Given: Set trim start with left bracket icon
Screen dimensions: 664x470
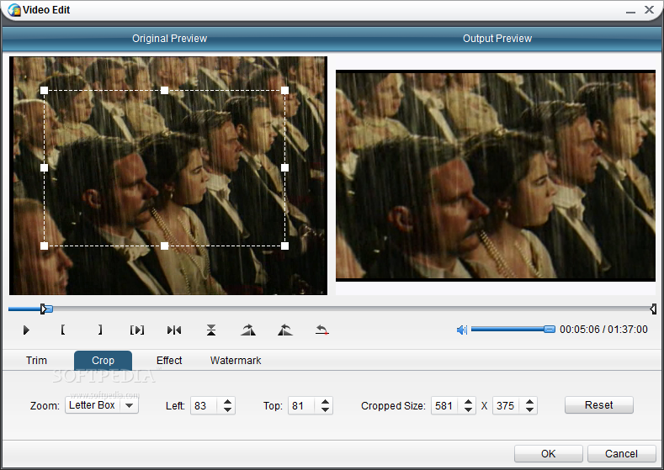Looking at the screenshot, I should tap(62, 330).
